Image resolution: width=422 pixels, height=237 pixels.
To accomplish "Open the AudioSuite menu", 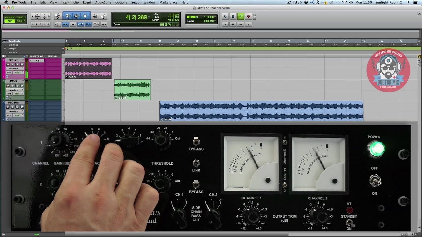I will pyautogui.click(x=103, y=2).
